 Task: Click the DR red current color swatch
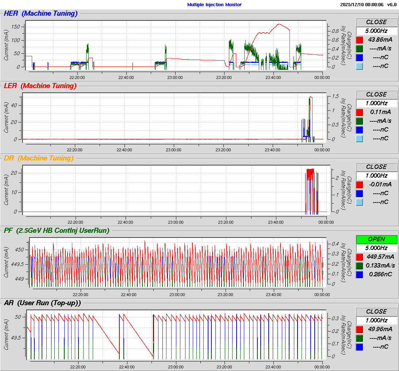pos(360,185)
